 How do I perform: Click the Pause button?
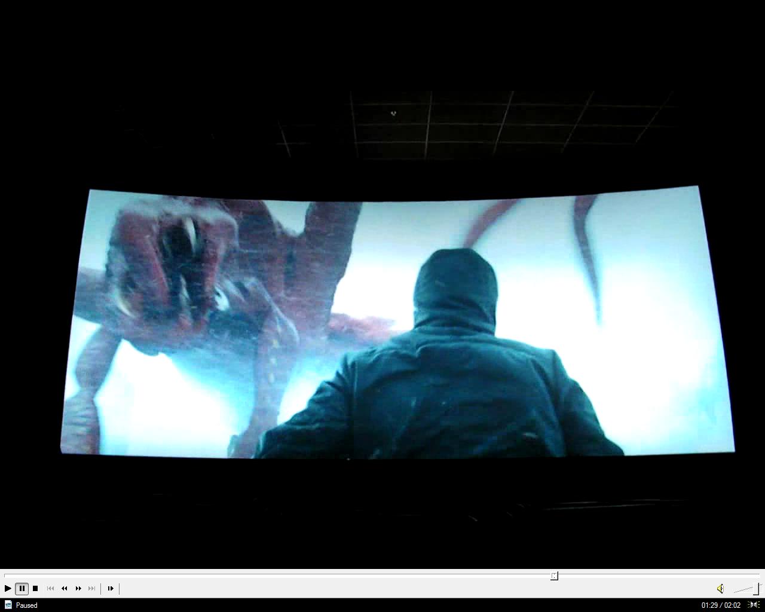(x=22, y=589)
